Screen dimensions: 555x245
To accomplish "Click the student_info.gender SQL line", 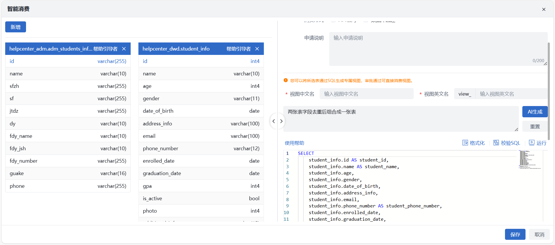I will (x=335, y=180).
